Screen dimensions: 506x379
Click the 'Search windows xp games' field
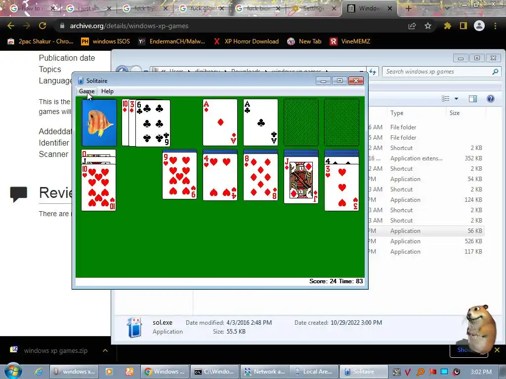[441, 72]
